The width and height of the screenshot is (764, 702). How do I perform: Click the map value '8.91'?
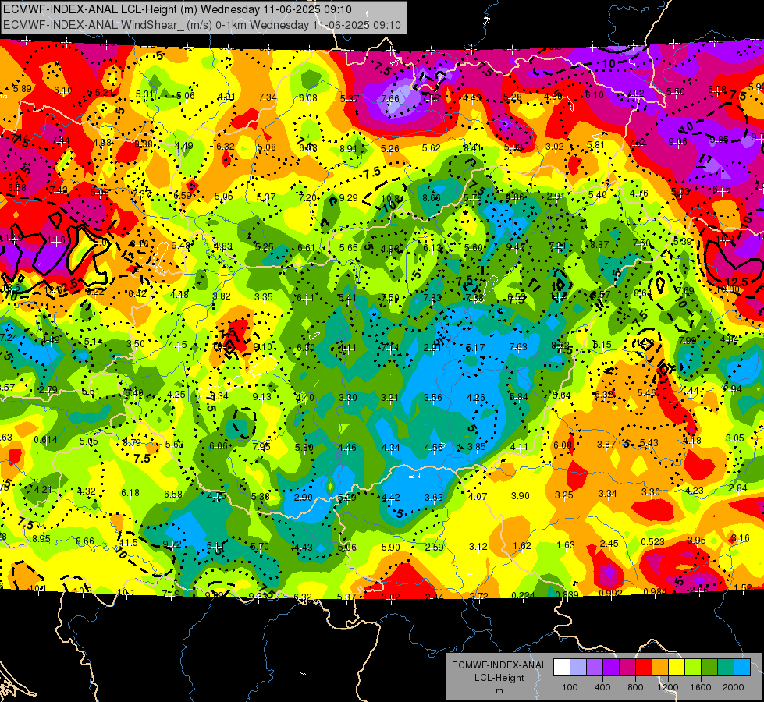(348, 148)
